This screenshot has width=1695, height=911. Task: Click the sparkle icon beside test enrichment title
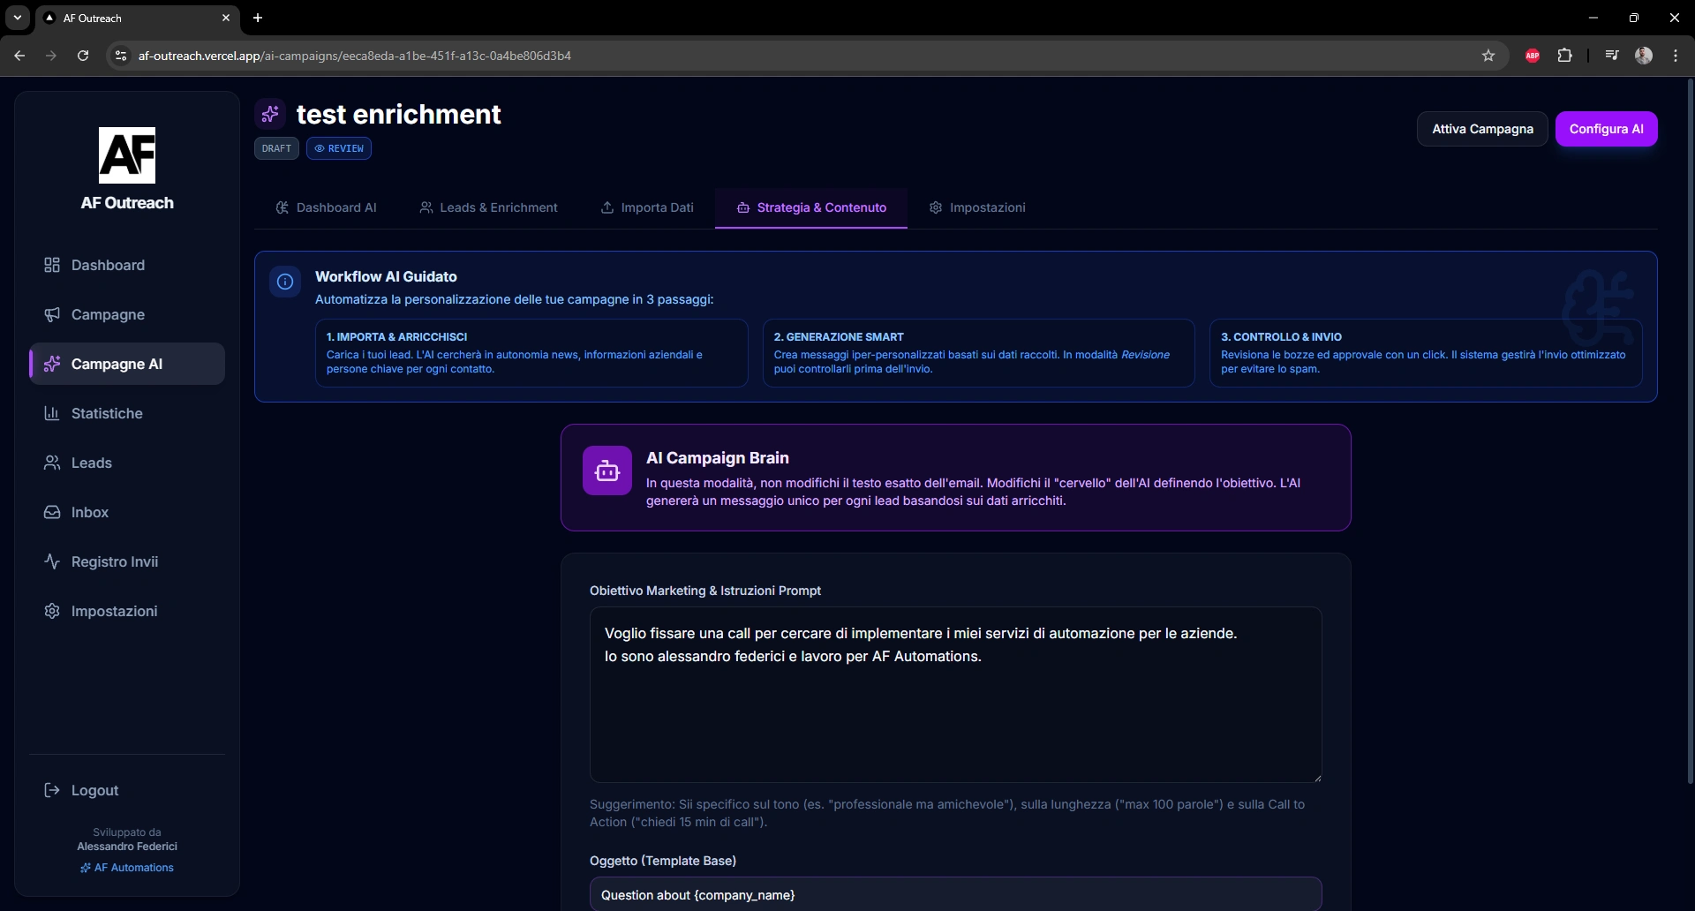tap(270, 114)
